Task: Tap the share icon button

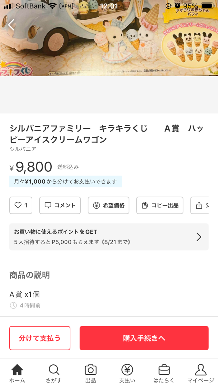Action: pyautogui.click(x=200, y=205)
